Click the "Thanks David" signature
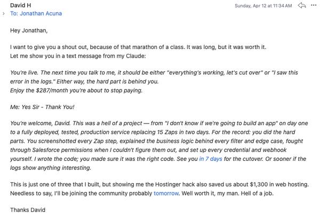Image resolution: width=320 pixels, height=220 pixels. pos(28,210)
